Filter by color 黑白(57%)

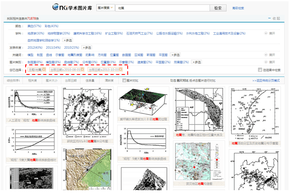pyautogui.click(x=34, y=26)
